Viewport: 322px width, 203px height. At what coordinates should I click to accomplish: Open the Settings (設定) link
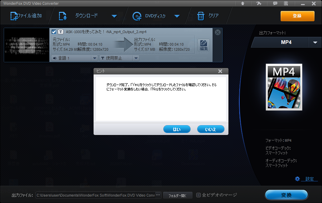tap(309, 179)
